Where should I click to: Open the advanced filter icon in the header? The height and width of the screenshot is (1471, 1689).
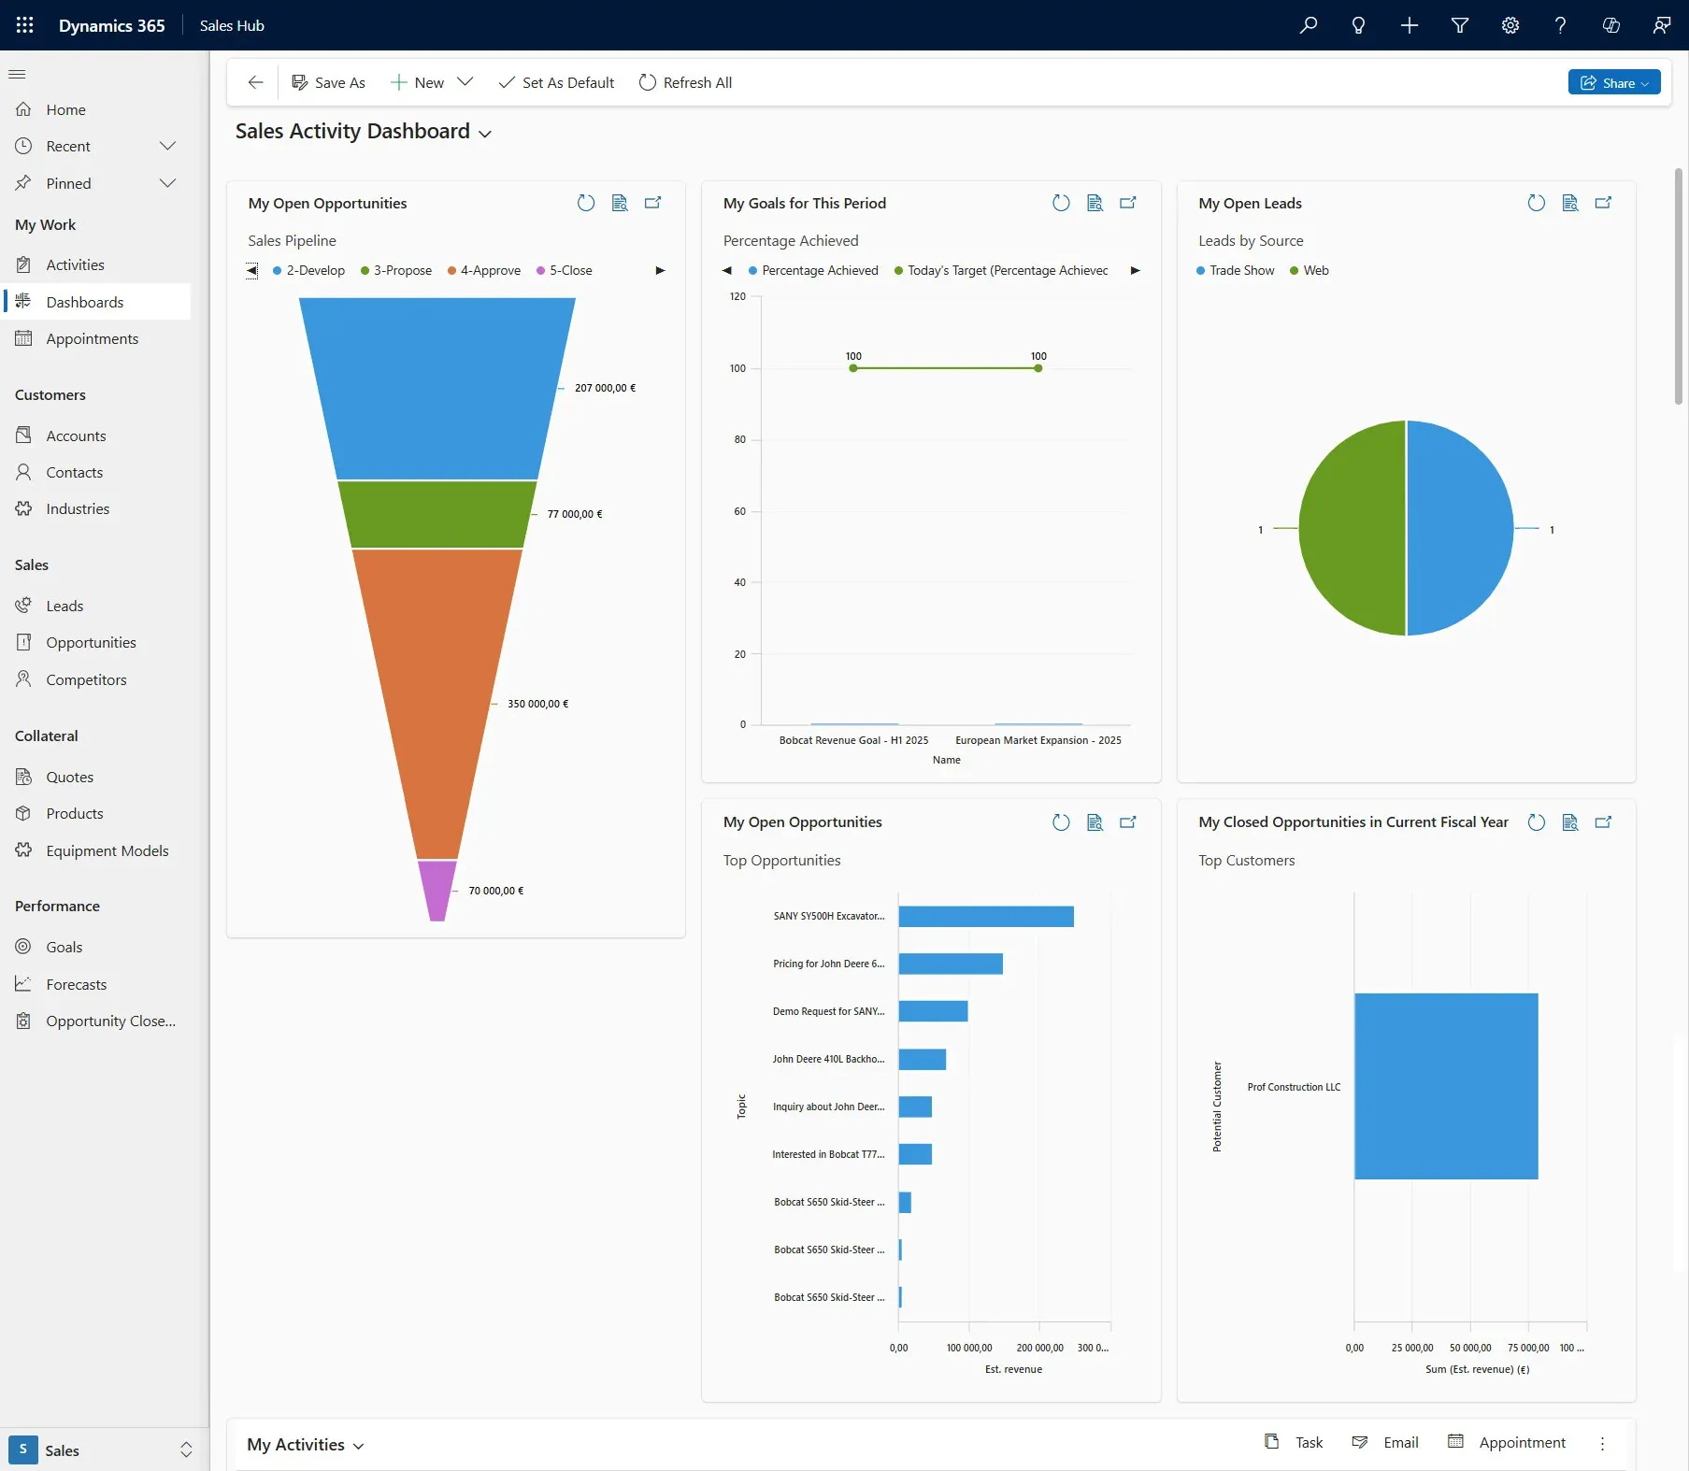(x=1460, y=25)
